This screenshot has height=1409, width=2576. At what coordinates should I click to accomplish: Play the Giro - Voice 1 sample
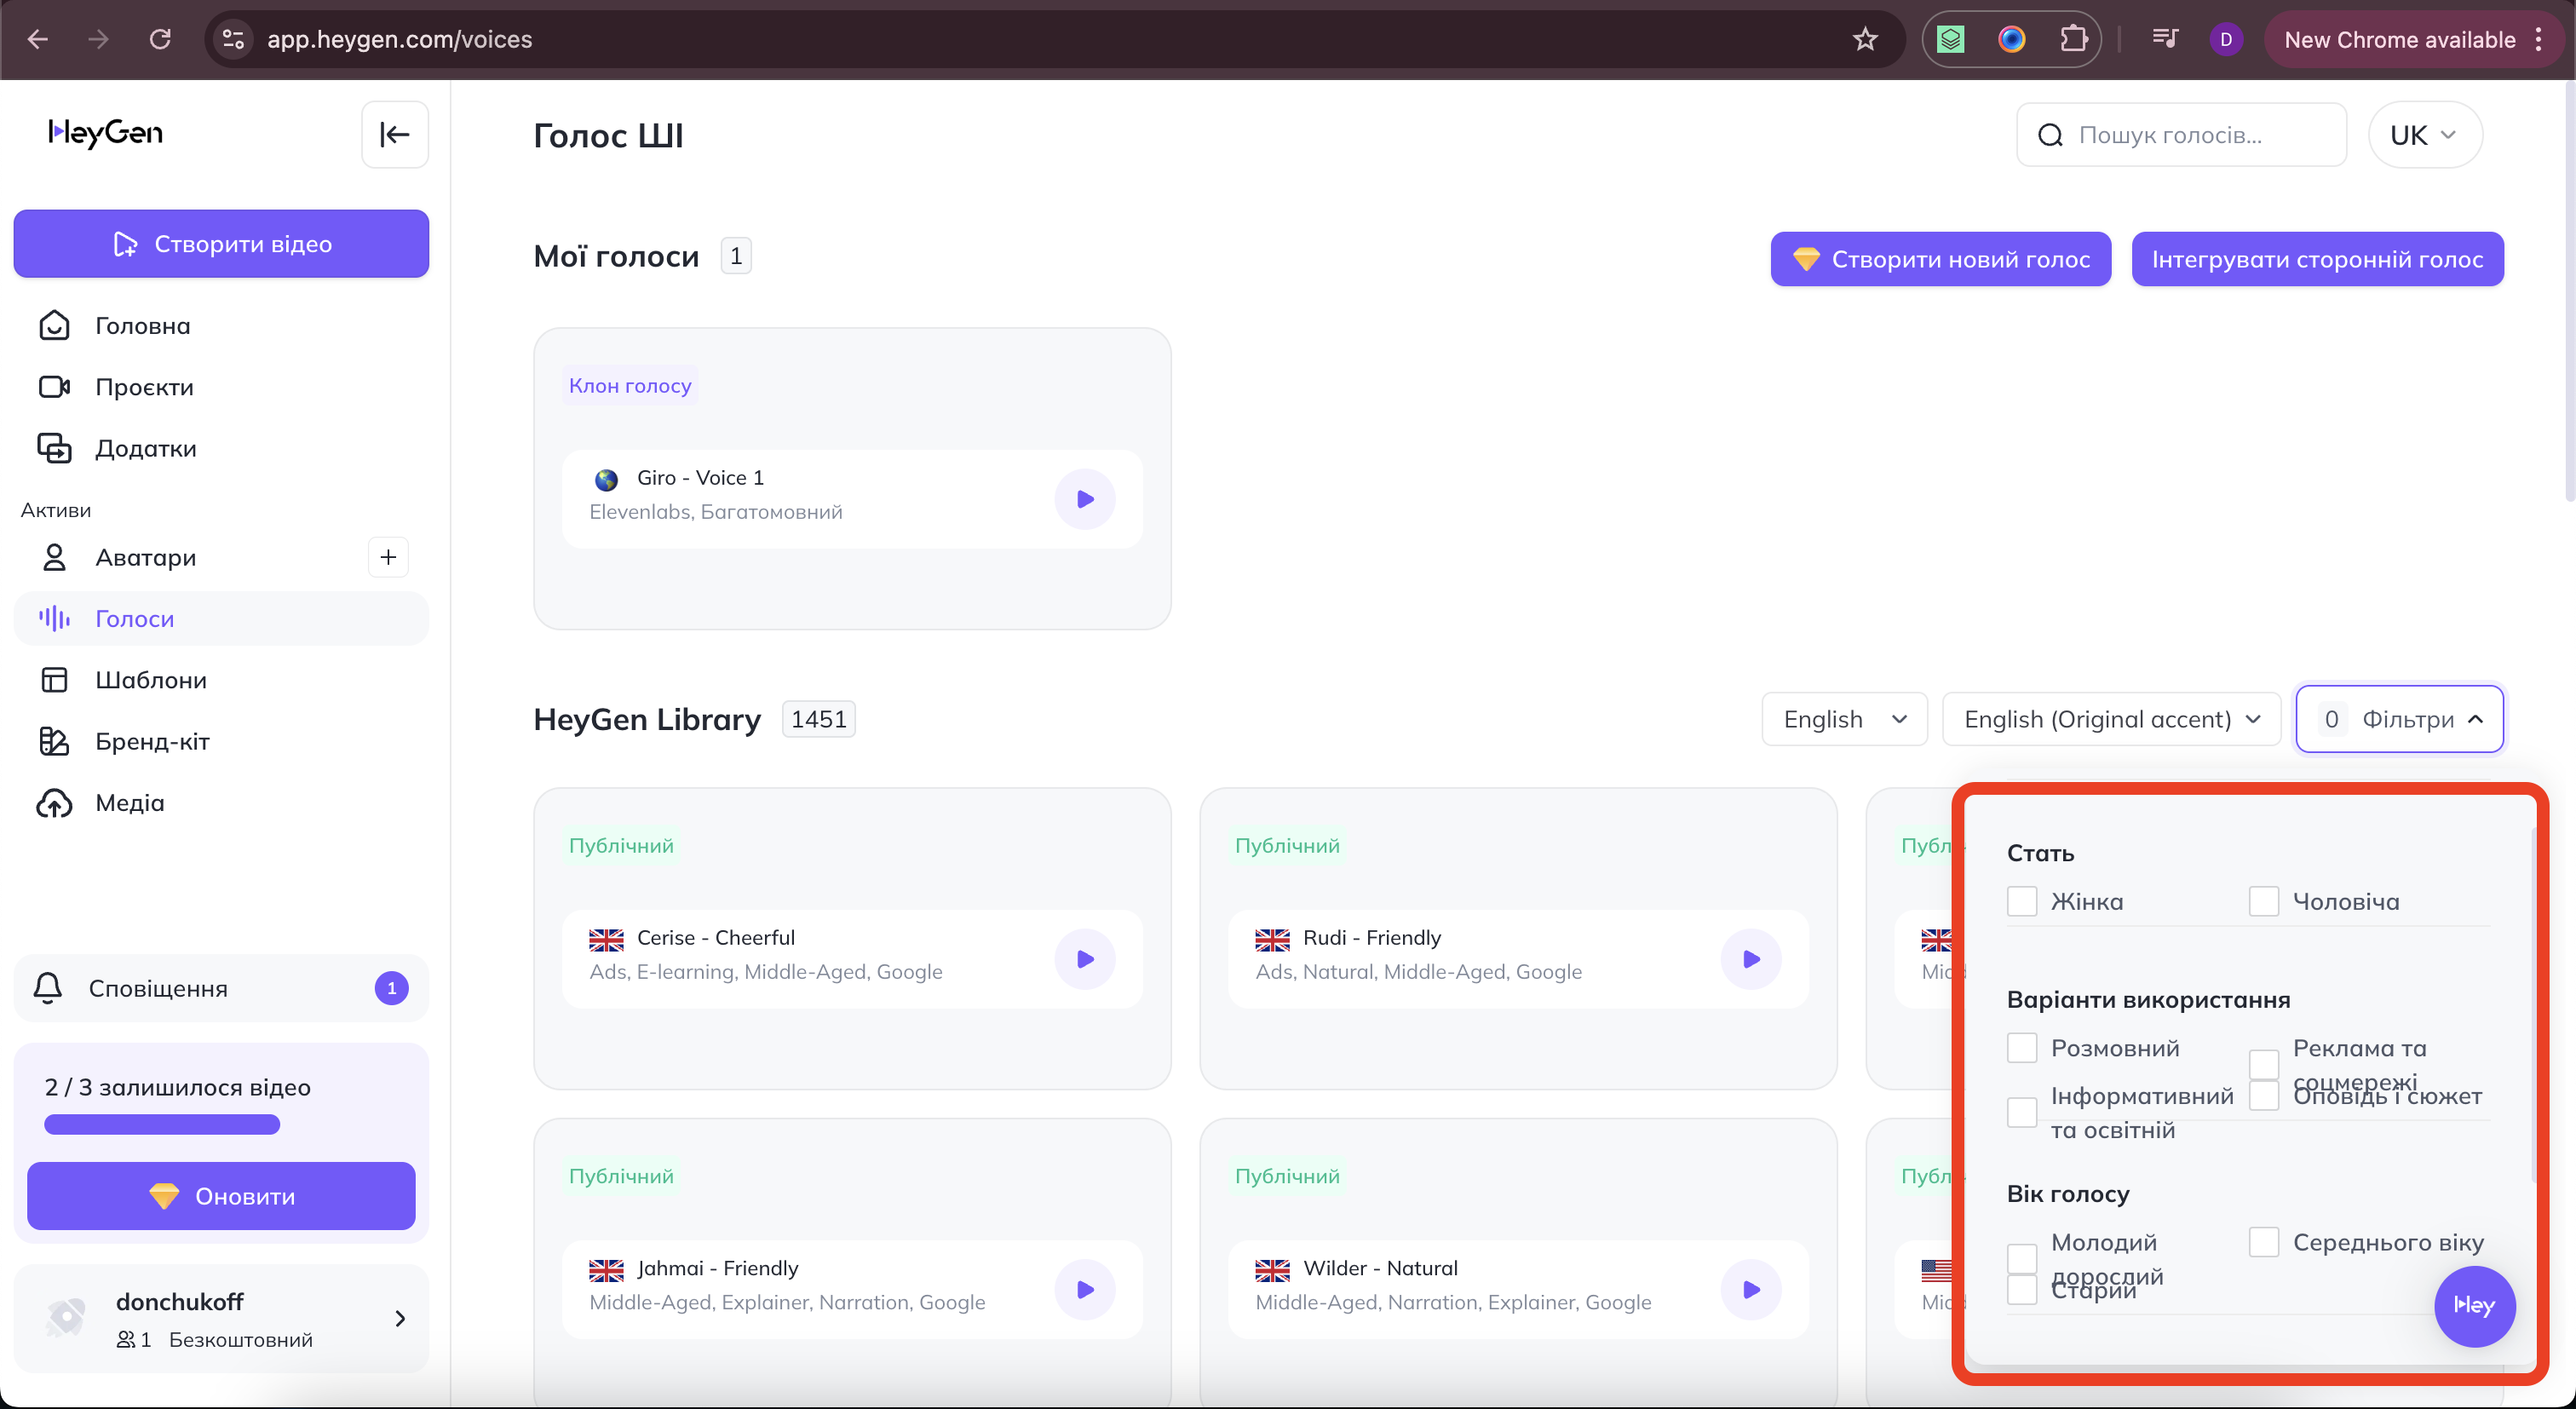tap(1085, 499)
